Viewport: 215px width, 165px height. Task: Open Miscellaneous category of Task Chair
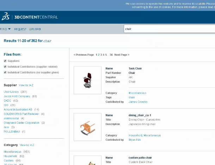[x=137, y=93]
